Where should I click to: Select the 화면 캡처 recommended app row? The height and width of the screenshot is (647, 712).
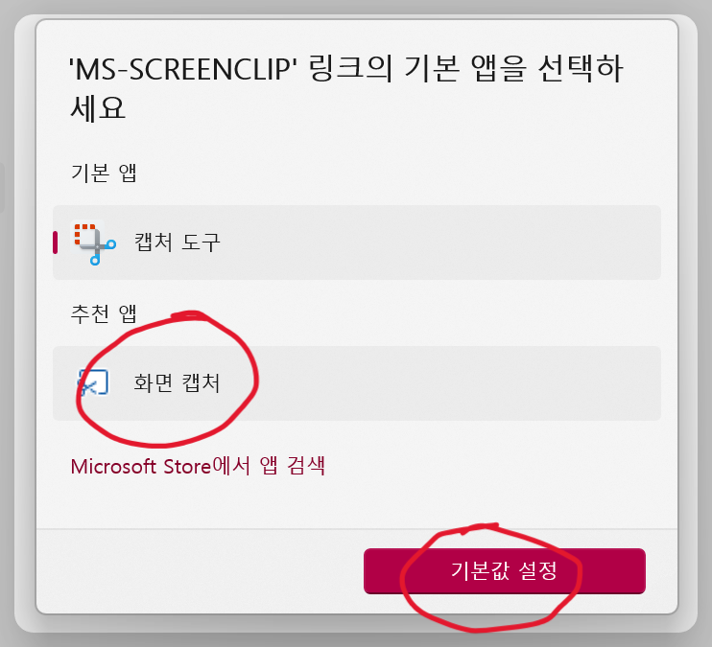pyautogui.click(x=356, y=383)
